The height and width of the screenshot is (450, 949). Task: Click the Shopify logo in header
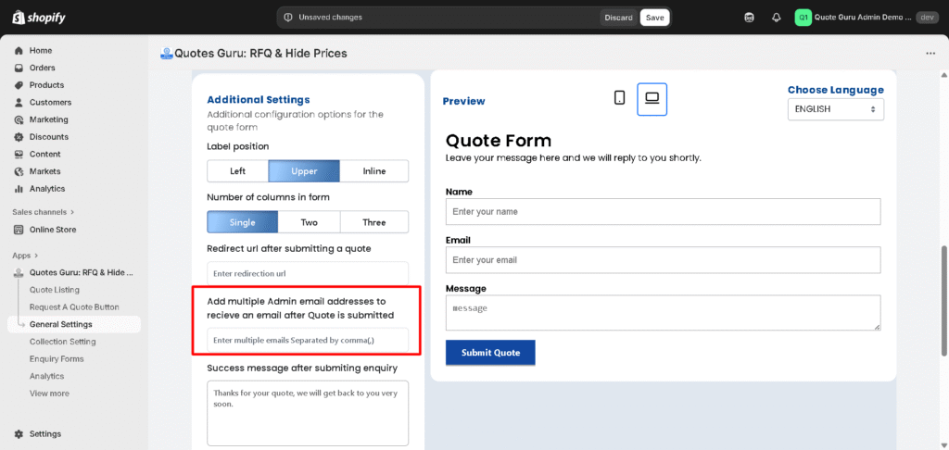pos(39,18)
